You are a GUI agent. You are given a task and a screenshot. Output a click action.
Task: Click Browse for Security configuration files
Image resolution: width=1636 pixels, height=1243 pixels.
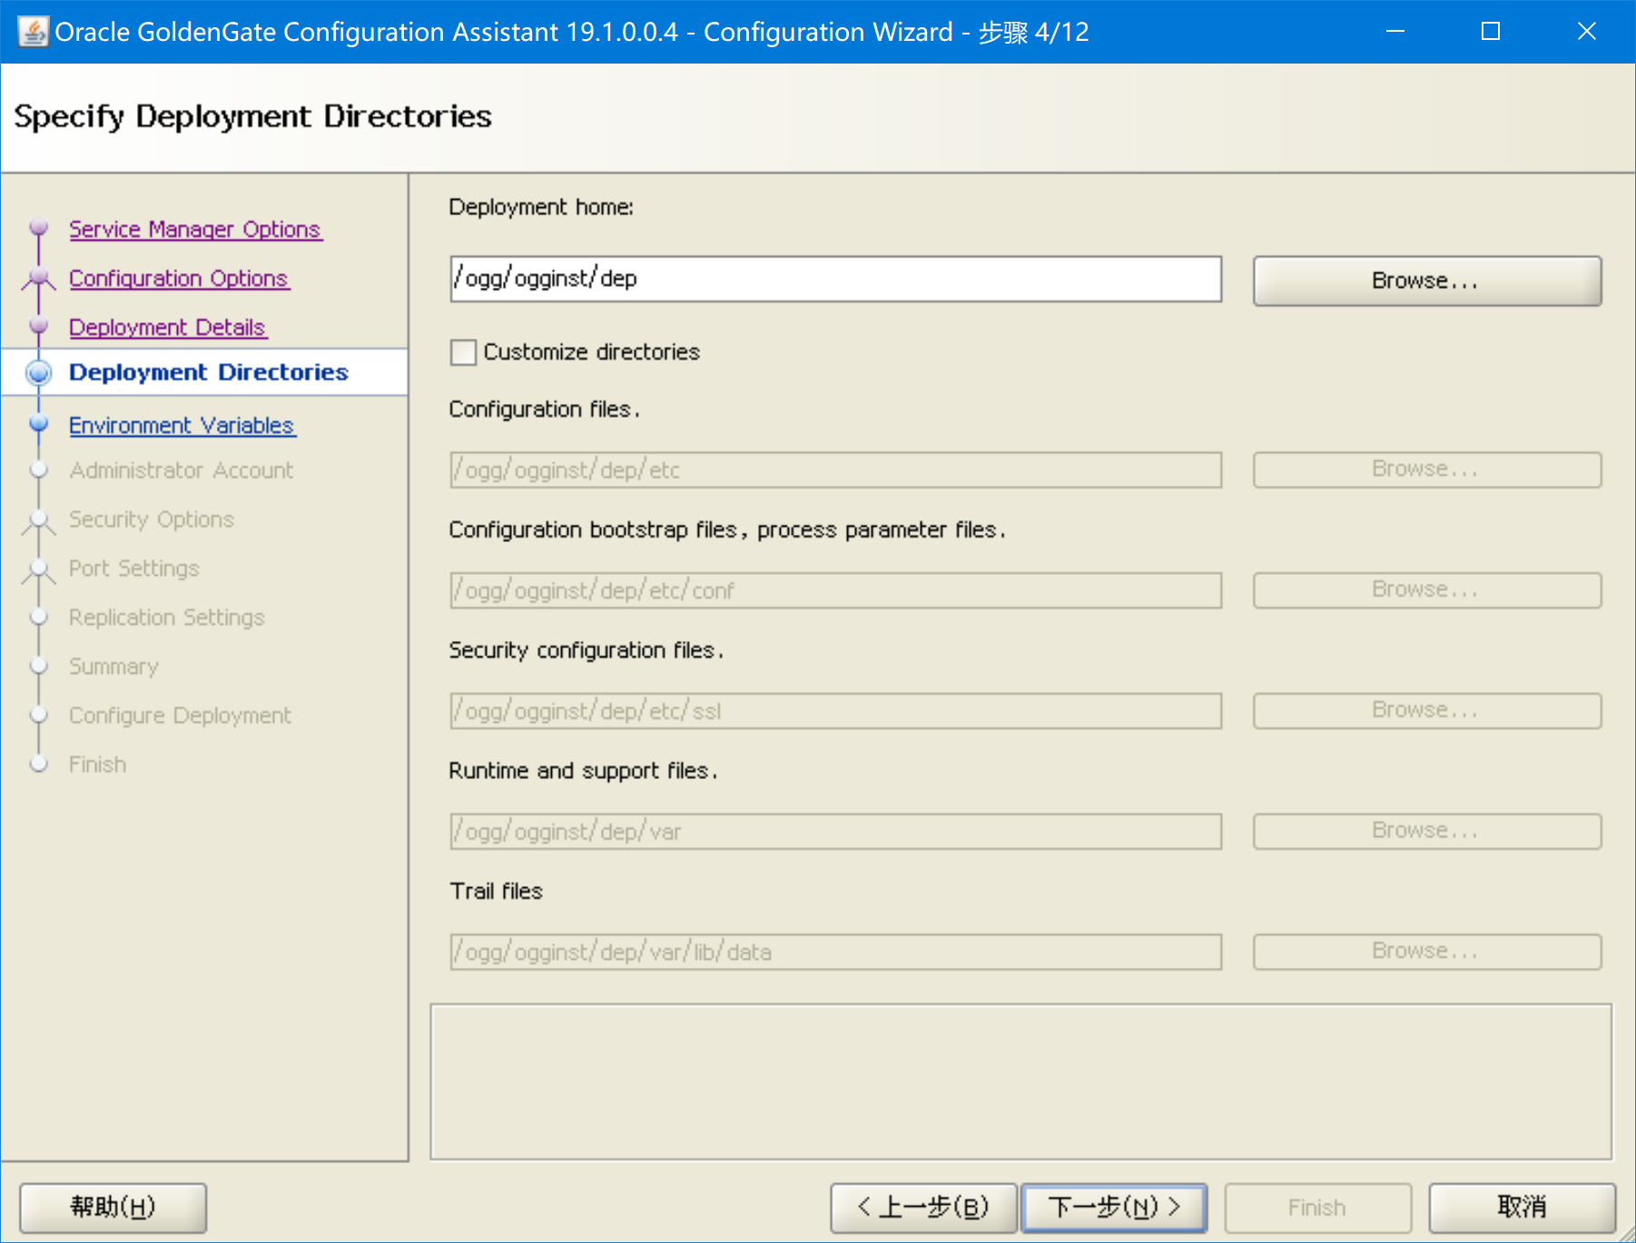click(x=1426, y=710)
